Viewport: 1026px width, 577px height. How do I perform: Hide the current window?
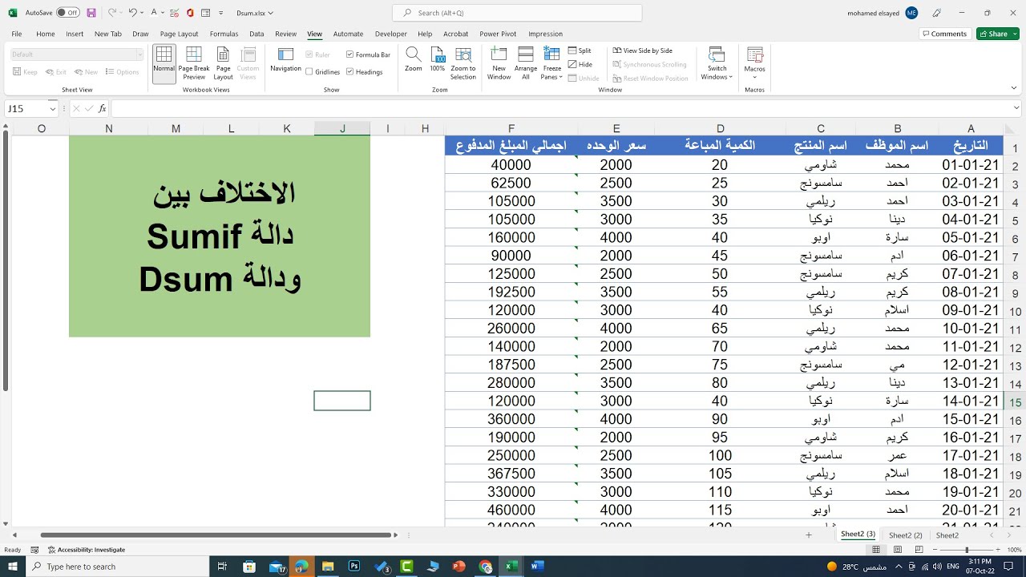click(x=580, y=64)
